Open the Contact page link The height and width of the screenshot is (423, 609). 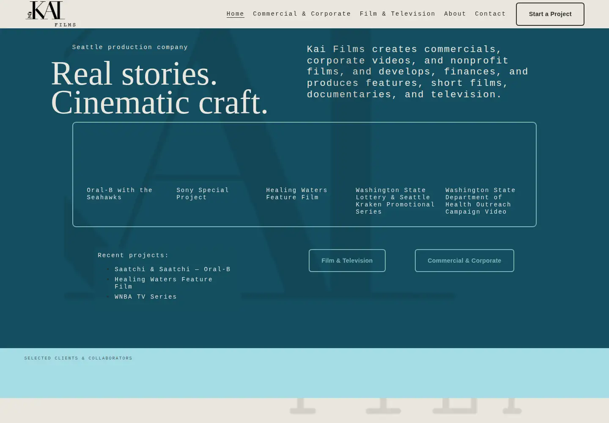click(491, 14)
